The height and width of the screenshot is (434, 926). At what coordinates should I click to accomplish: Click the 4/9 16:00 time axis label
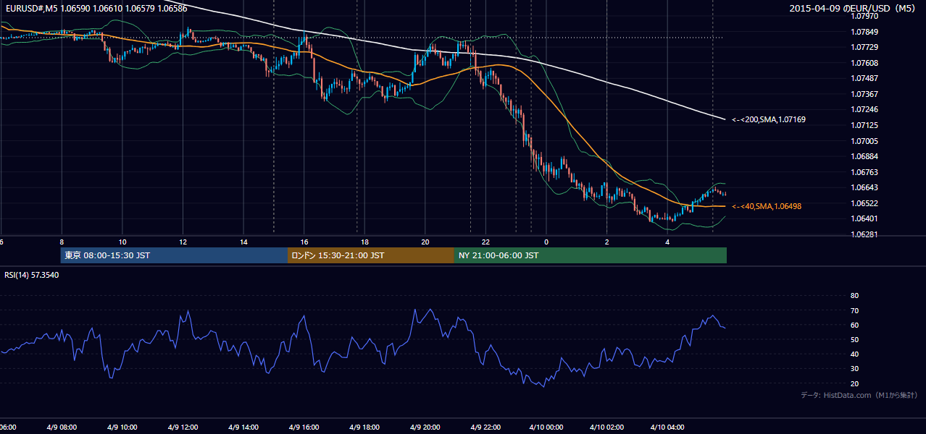304,427
